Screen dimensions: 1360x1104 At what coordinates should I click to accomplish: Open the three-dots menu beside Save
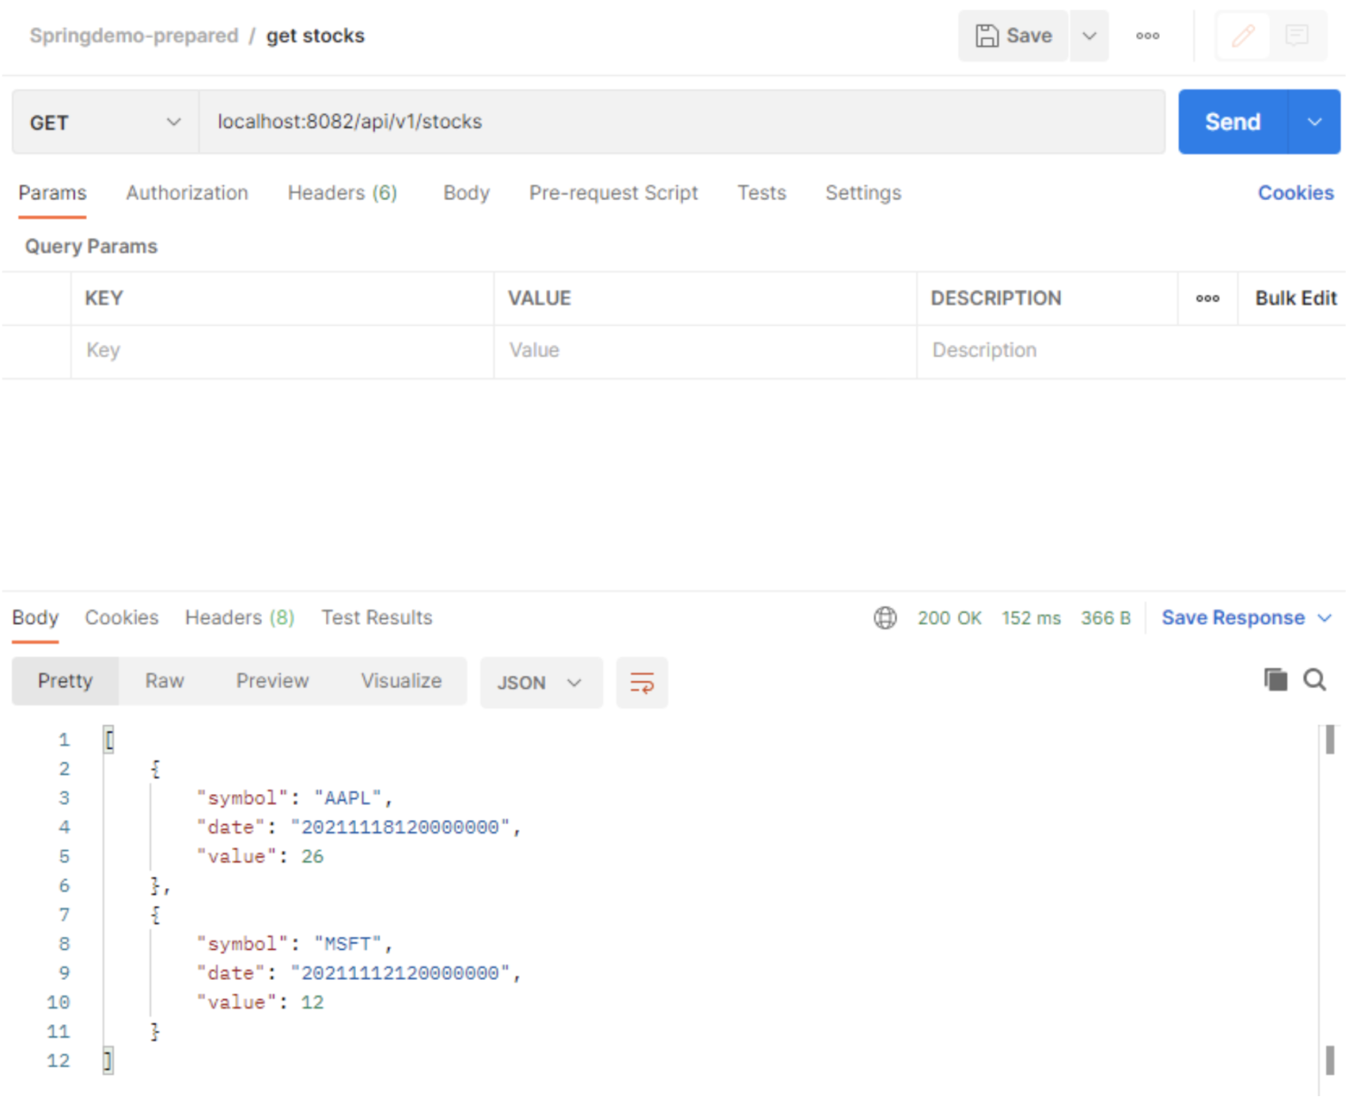click(1147, 36)
